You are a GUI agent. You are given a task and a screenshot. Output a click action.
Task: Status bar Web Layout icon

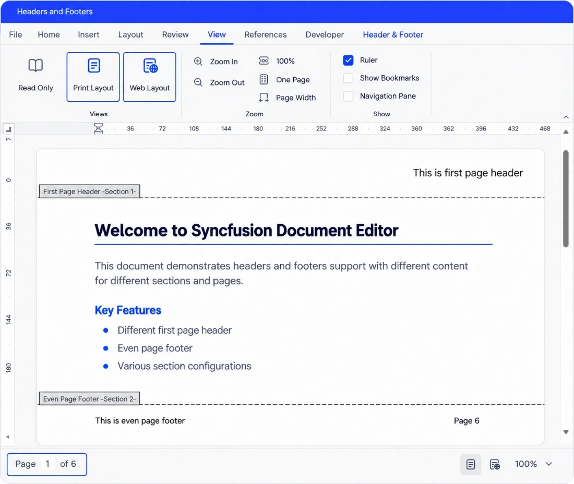(x=495, y=464)
